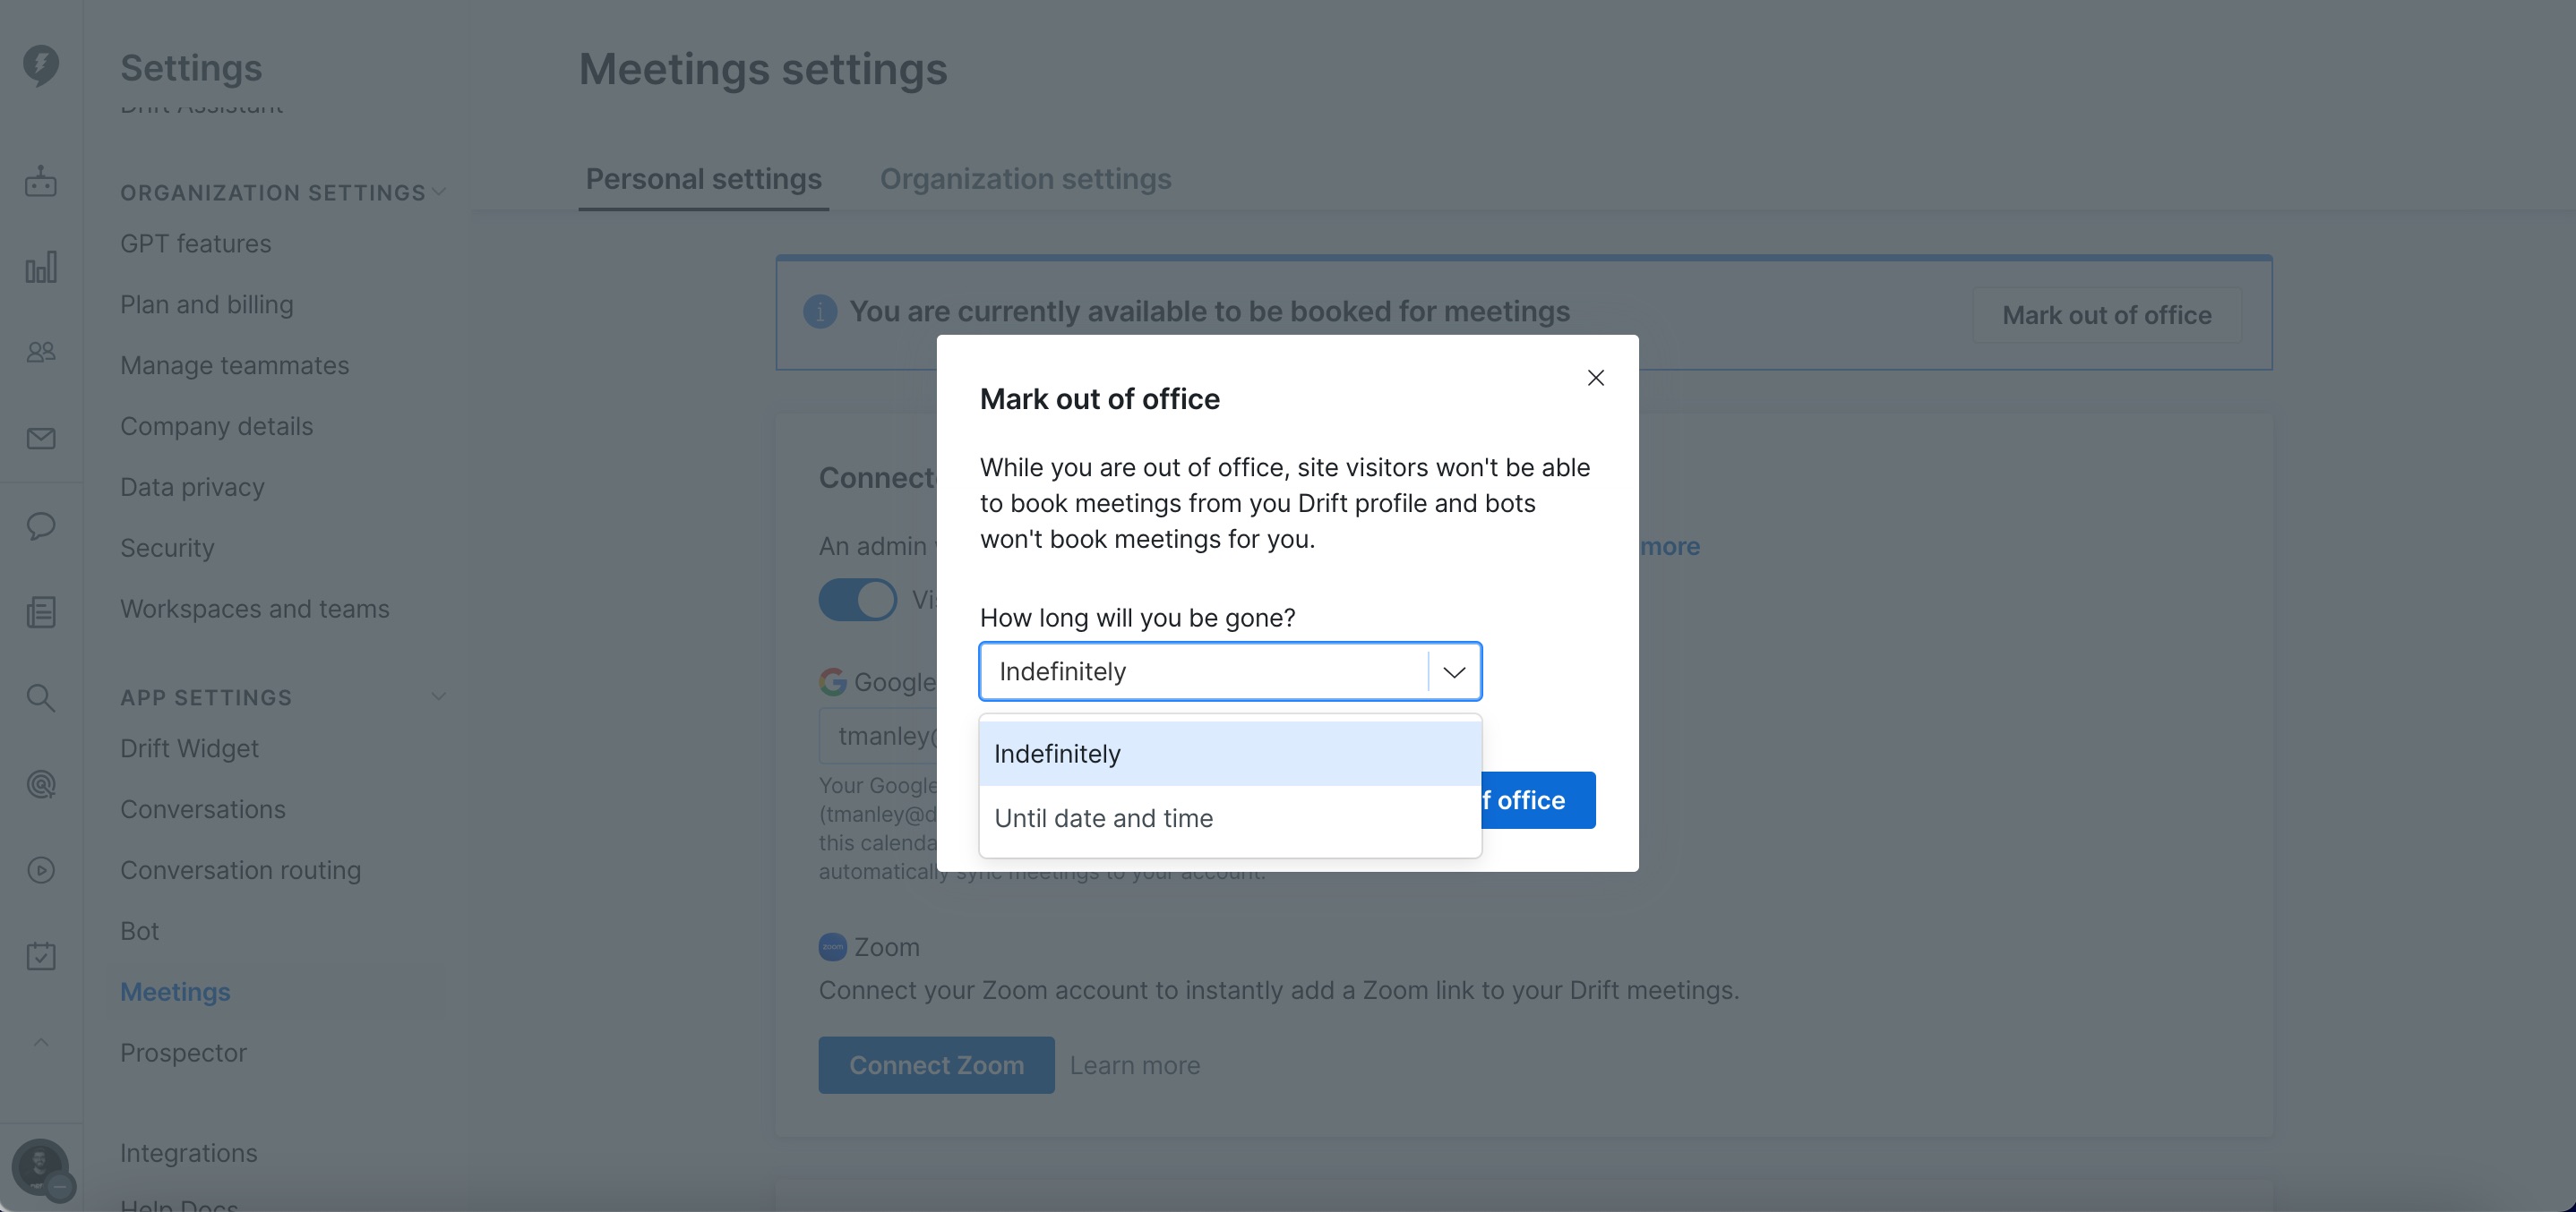Open Security settings

[167, 549]
